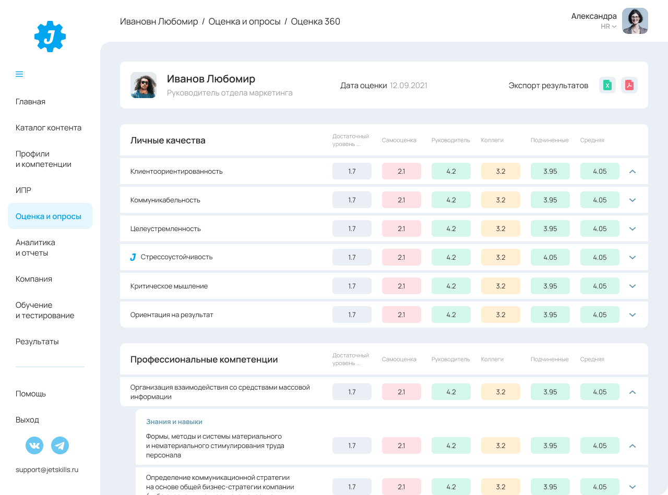
Task: Open Результаты in sidebar
Action: 37,342
